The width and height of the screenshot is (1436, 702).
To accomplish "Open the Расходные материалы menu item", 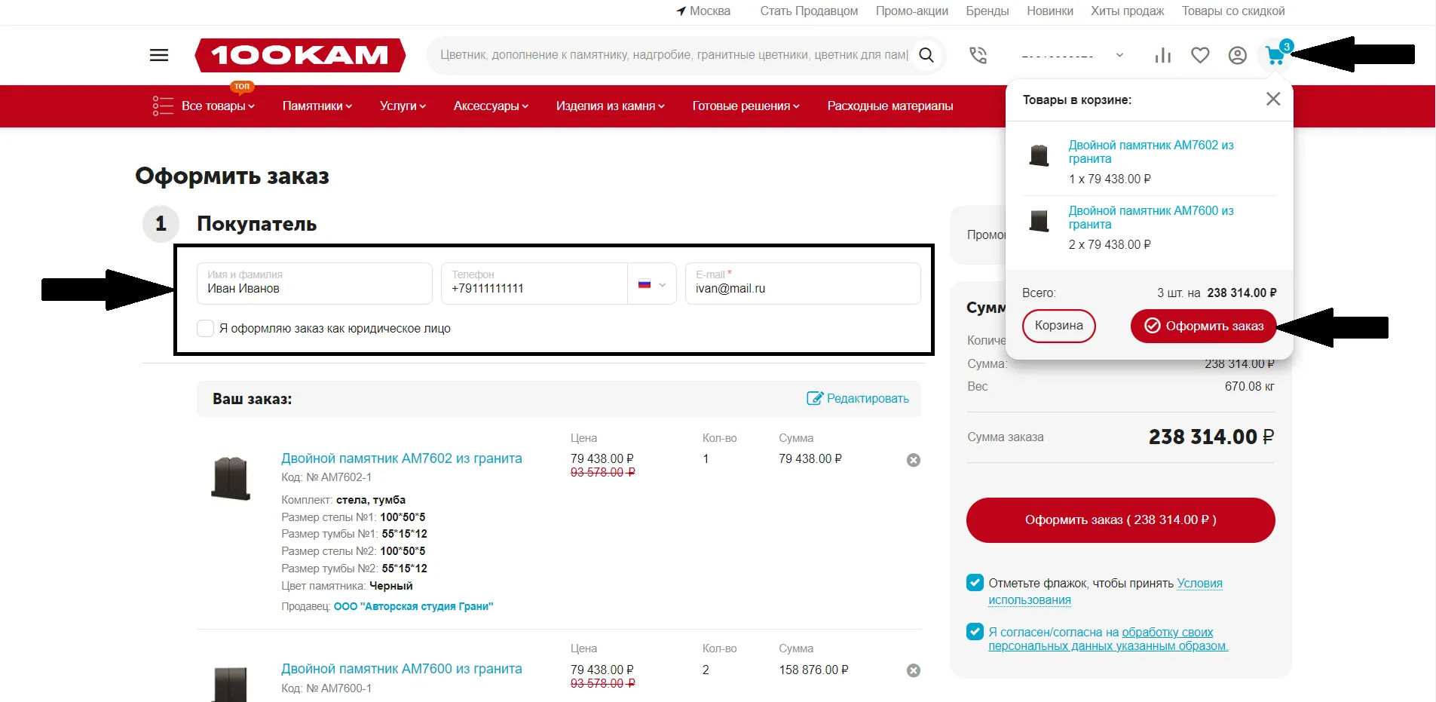I will (x=889, y=106).
